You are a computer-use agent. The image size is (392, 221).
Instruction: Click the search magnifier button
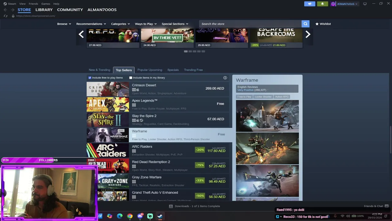305,24
